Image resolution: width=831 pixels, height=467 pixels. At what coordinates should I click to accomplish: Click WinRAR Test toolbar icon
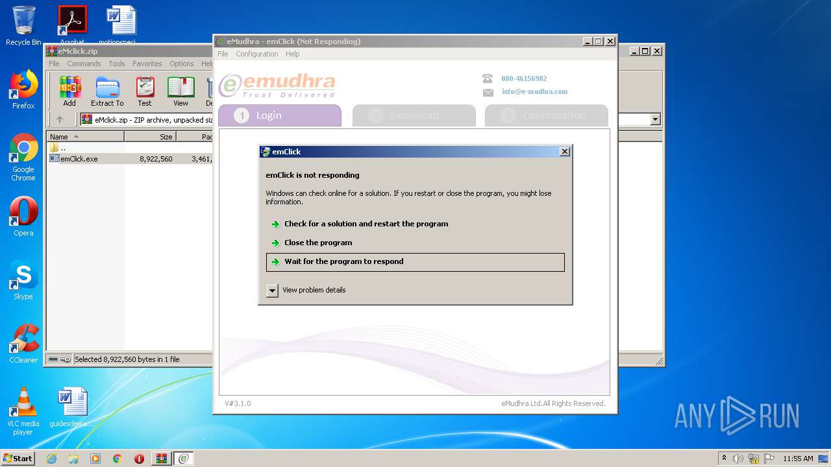(x=145, y=91)
